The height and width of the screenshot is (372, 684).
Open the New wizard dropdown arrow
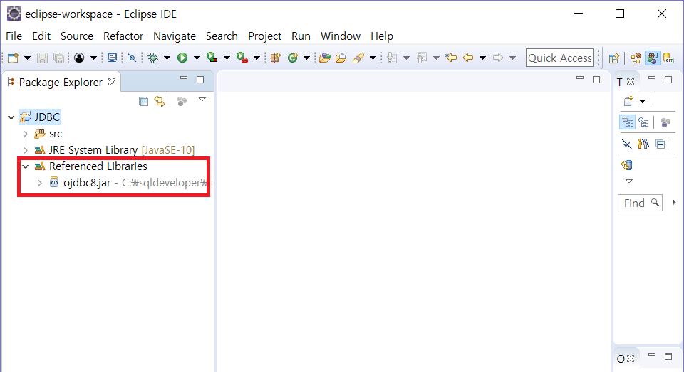coord(27,58)
